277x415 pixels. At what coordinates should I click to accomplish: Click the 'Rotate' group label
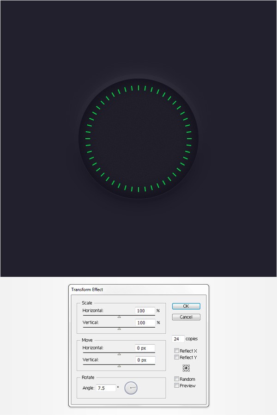[88, 378]
